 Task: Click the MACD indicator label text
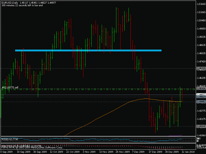click(x=21, y=146)
